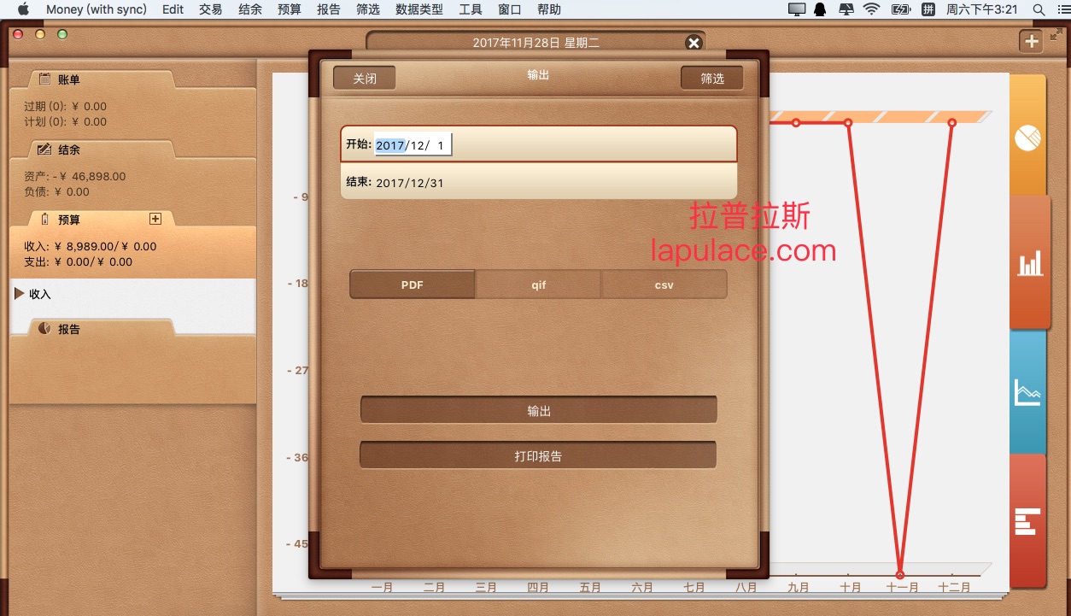The image size is (1071, 616).
Task: Select qif export format
Action: [538, 285]
